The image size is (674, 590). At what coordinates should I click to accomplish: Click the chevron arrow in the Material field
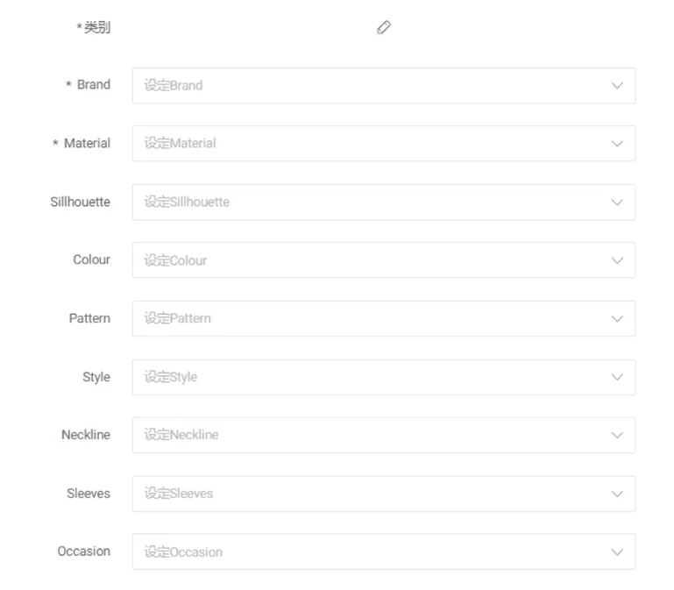coord(617,144)
